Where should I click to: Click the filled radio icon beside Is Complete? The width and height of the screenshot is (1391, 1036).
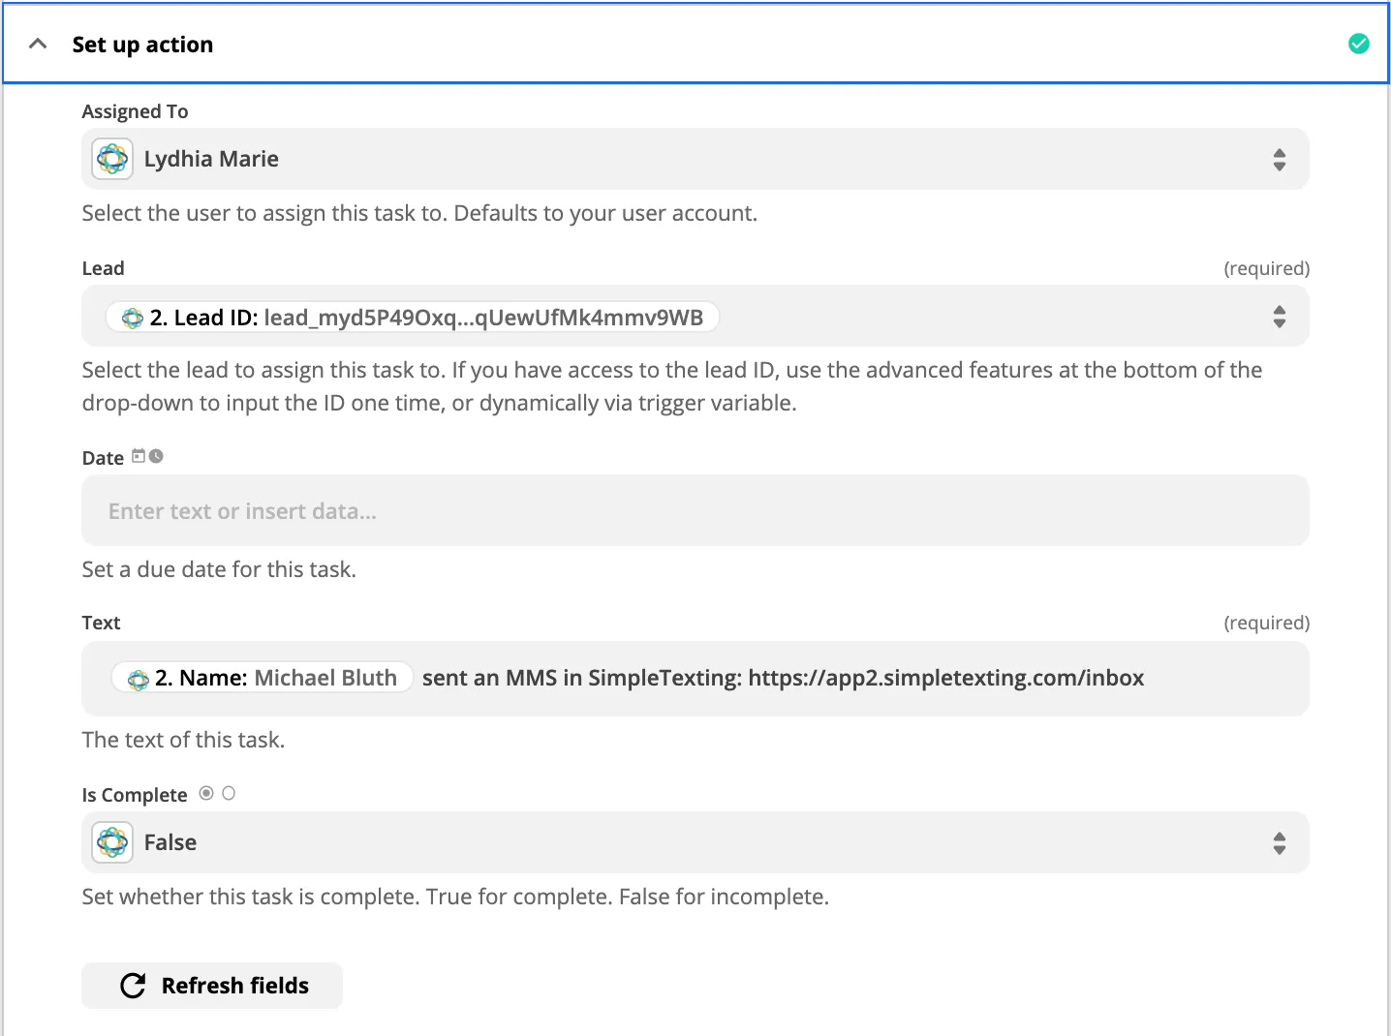(206, 793)
